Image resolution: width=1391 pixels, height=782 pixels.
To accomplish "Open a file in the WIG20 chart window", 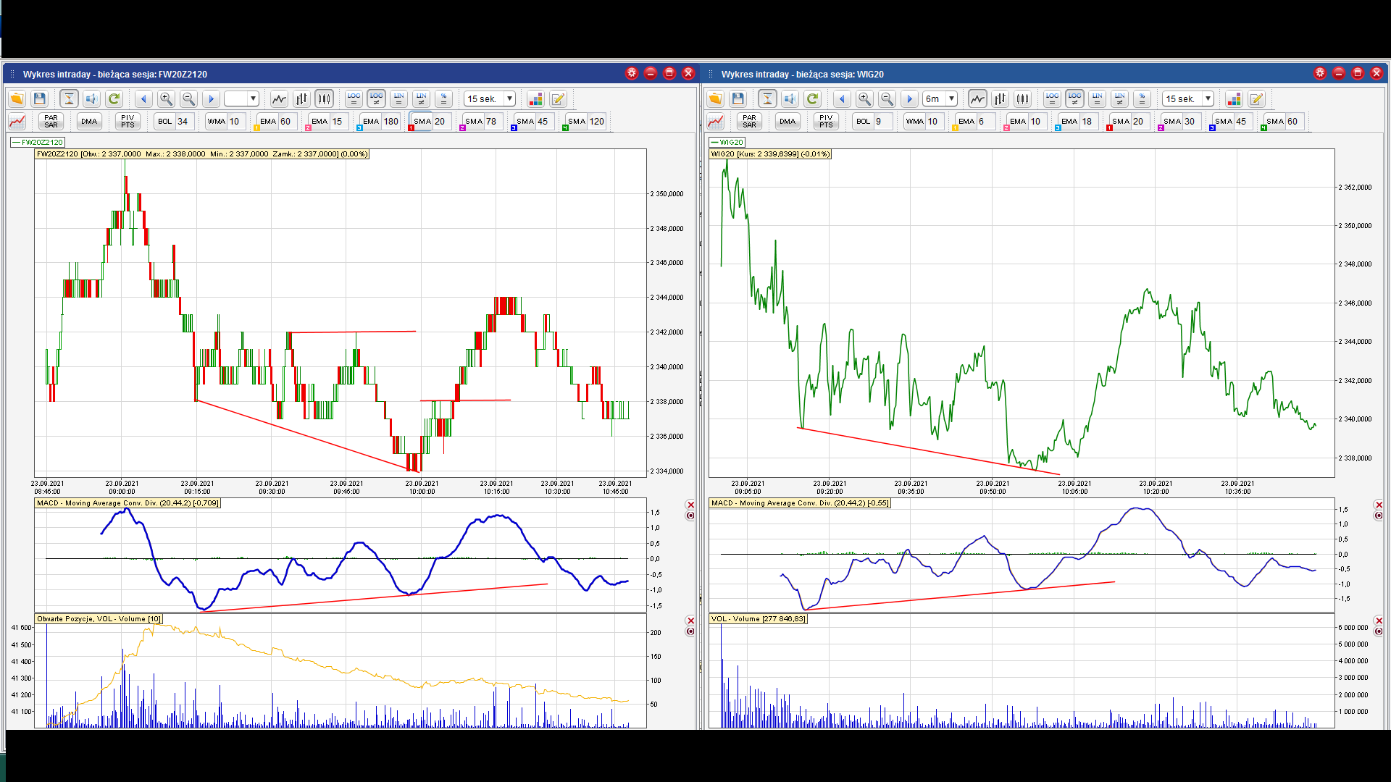I will coord(715,99).
